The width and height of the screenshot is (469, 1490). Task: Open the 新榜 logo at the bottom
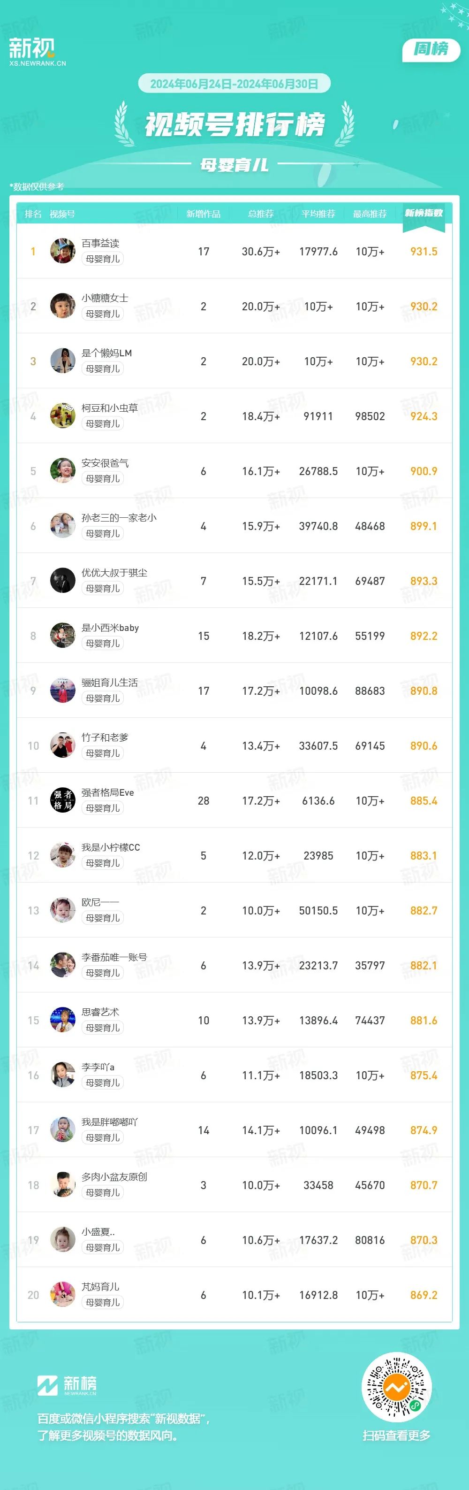point(67,1385)
